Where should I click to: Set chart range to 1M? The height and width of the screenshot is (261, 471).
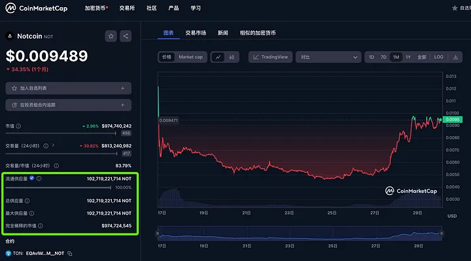pyautogui.click(x=396, y=57)
